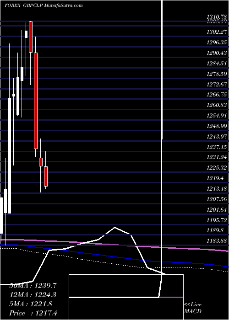Click the 5MA : 1221.8 readout
Image resolution: width=229 pixels, height=320 pixels.
[x=31, y=304]
